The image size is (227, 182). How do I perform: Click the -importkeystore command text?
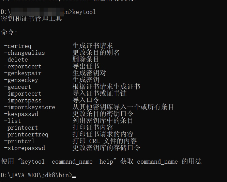click(x=30, y=107)
